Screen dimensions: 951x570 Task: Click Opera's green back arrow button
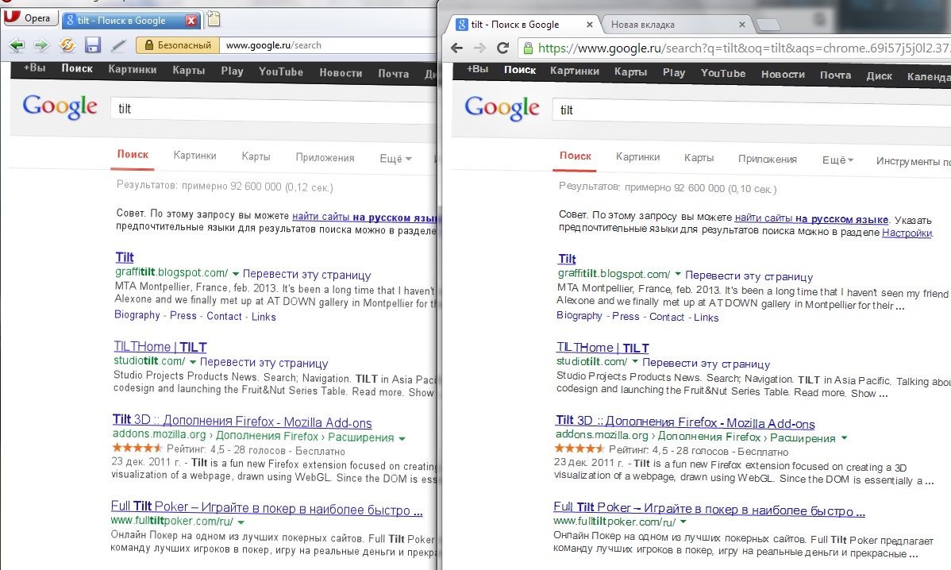16,45
